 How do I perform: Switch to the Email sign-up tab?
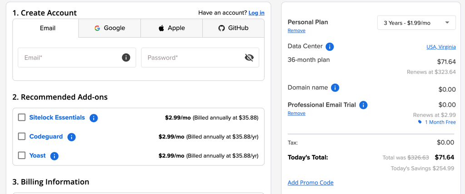click(46, 28)
